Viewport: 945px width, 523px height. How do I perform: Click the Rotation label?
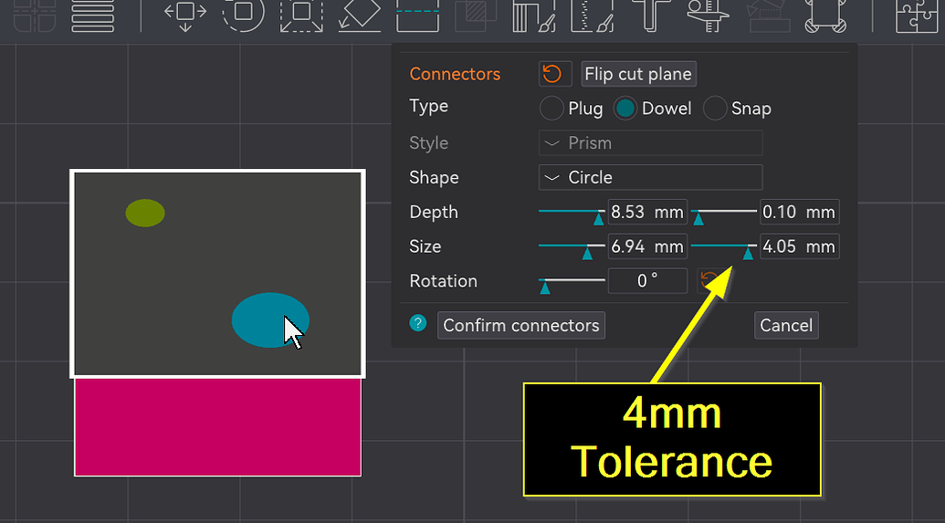pos(443,281)
